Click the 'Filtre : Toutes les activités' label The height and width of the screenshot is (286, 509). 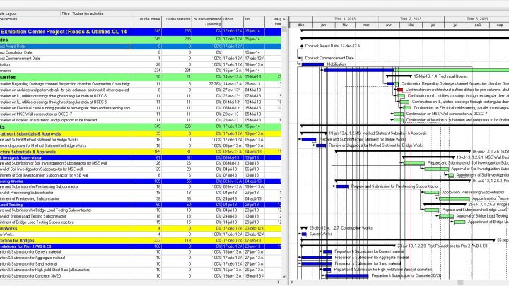coord(83,13)
